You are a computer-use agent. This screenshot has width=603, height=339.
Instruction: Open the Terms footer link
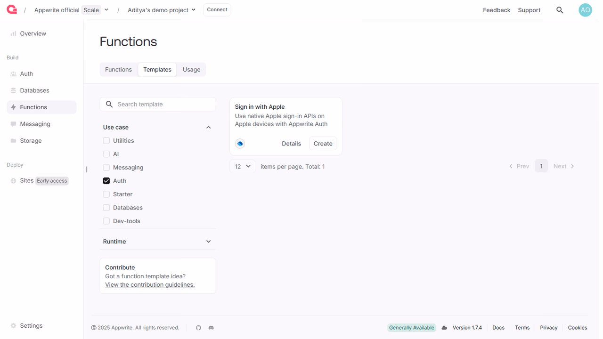tap(522, 328)
